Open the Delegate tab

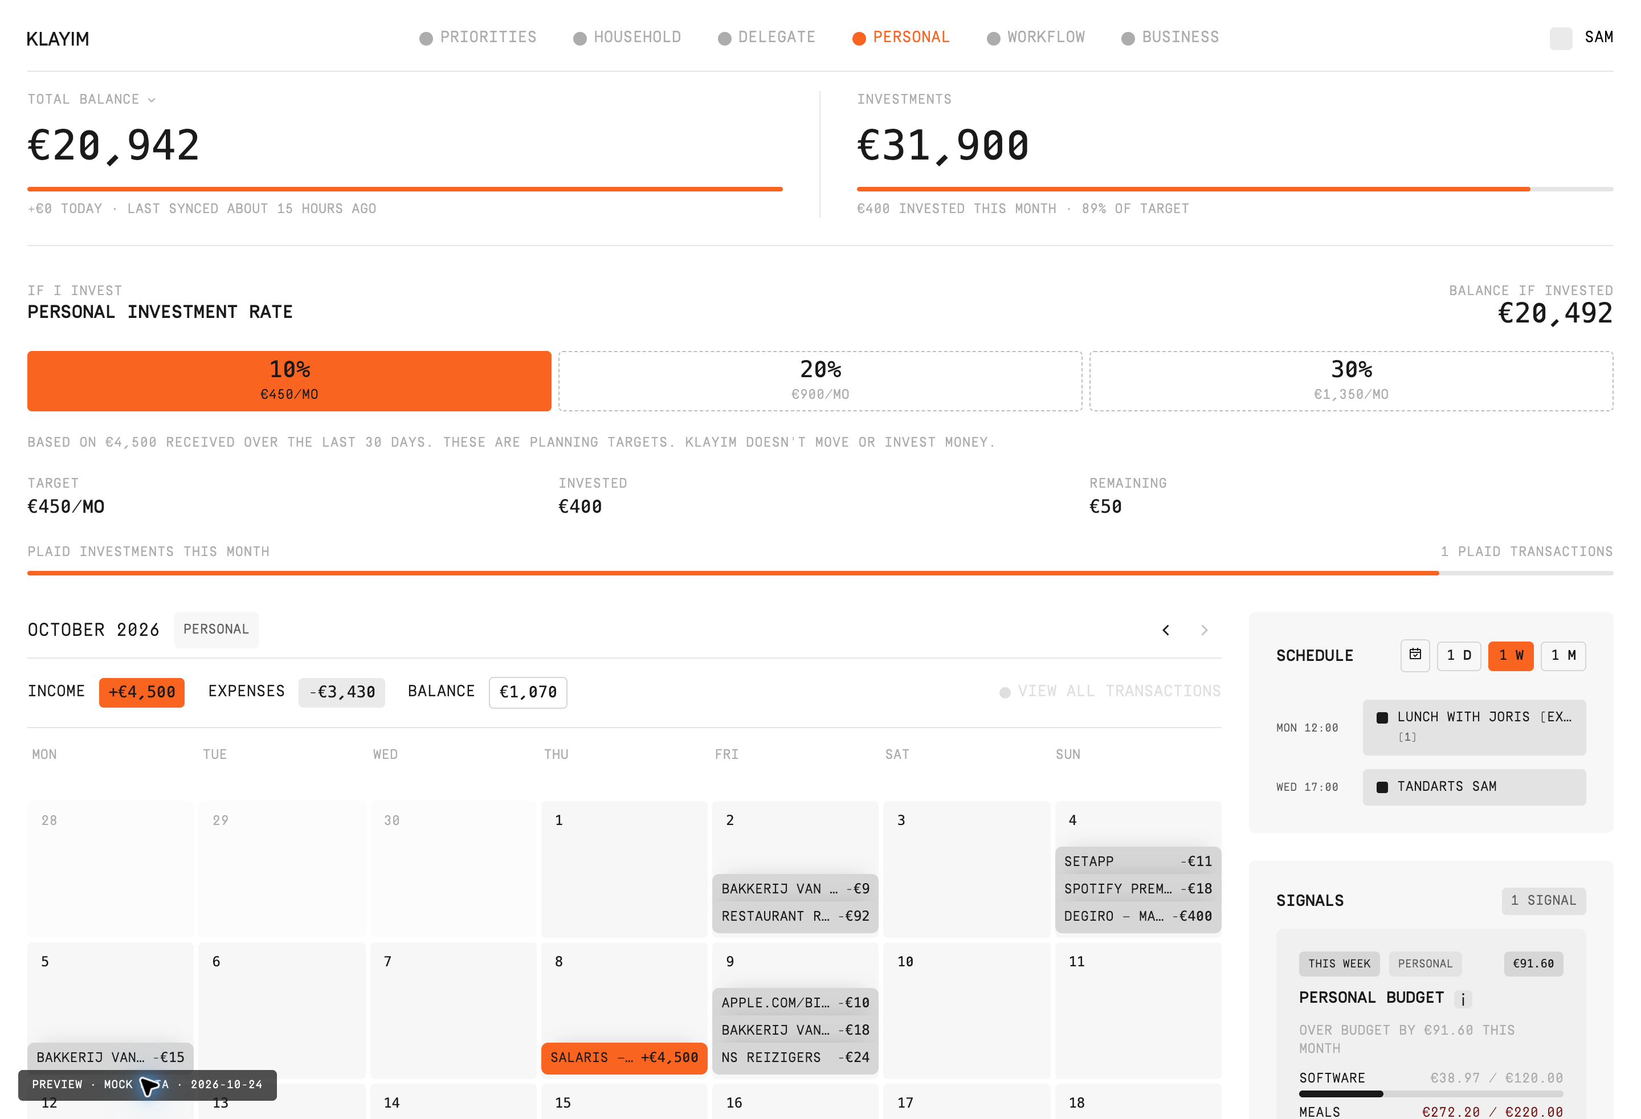tap(767, 38)
